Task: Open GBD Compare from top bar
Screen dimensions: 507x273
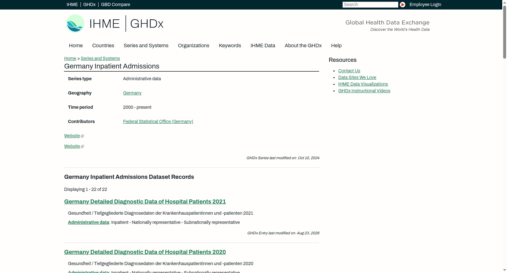Action: pos(115,4)
